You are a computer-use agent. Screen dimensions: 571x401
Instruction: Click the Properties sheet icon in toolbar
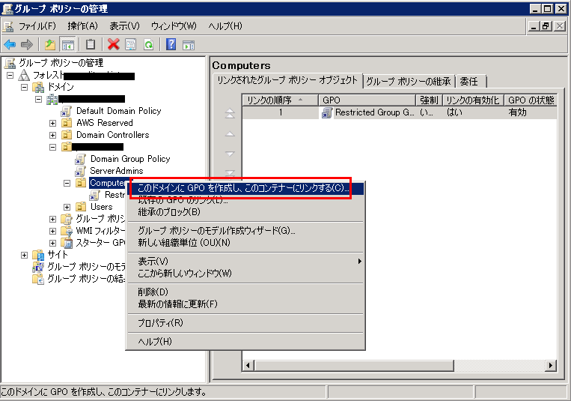click(131, 45)
